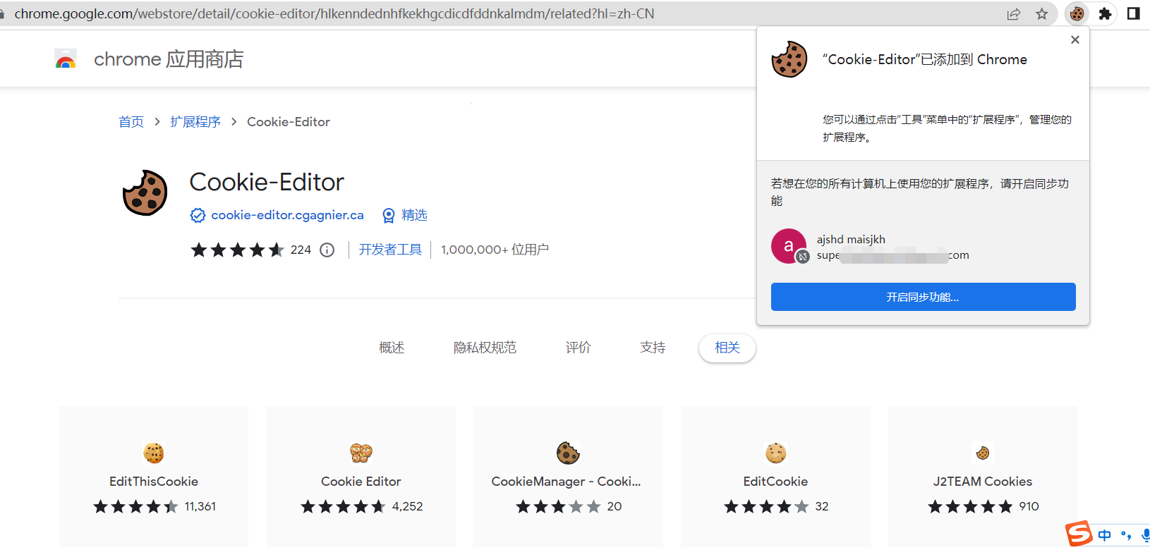Click the Sogou input method S icon
1150x557 pixels.
(1079, 534)
